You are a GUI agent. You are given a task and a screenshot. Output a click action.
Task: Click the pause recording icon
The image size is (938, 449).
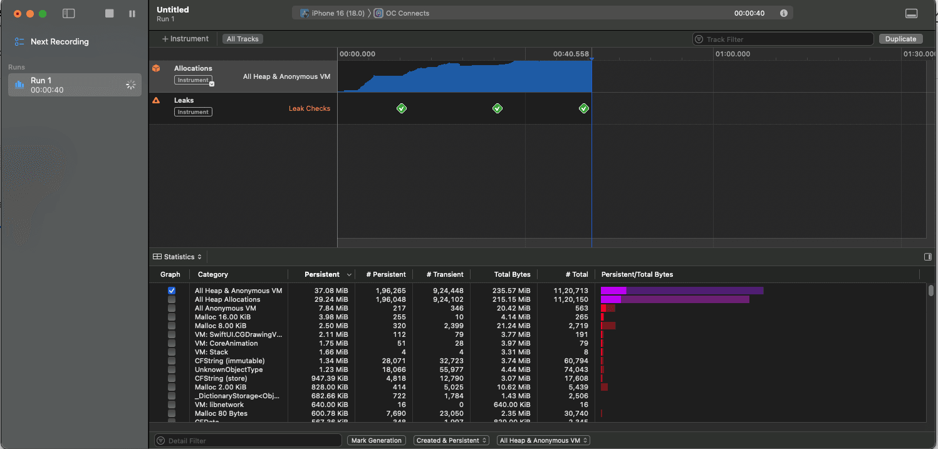[132, 13]
